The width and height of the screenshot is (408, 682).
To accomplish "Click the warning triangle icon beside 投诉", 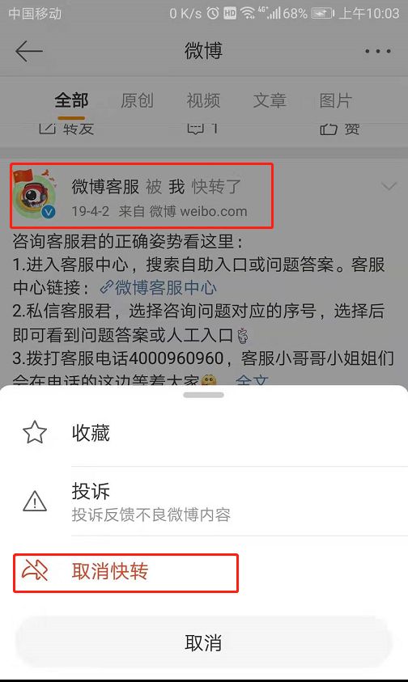I will 35,501.
